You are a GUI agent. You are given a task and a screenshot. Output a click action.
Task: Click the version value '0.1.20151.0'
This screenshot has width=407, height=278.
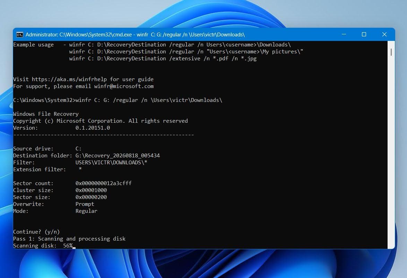point(93,128)
